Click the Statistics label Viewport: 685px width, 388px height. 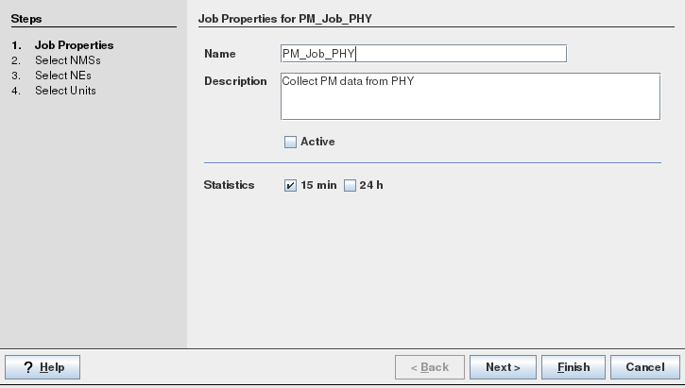[x=230, y=185]
